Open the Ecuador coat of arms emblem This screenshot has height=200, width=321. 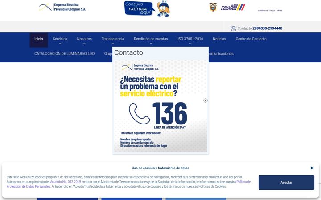click(x=213, y=7)
